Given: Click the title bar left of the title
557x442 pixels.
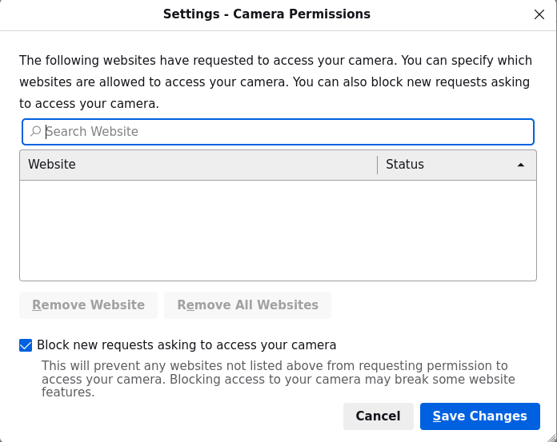Looking at the screenshot, I should (x=80, y=14).
